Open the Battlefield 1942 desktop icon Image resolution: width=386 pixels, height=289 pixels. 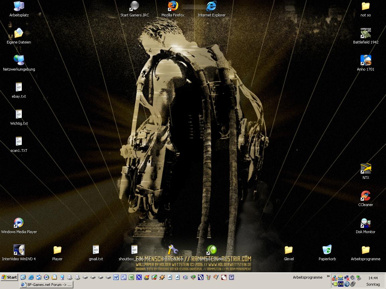tap(366, 33)
